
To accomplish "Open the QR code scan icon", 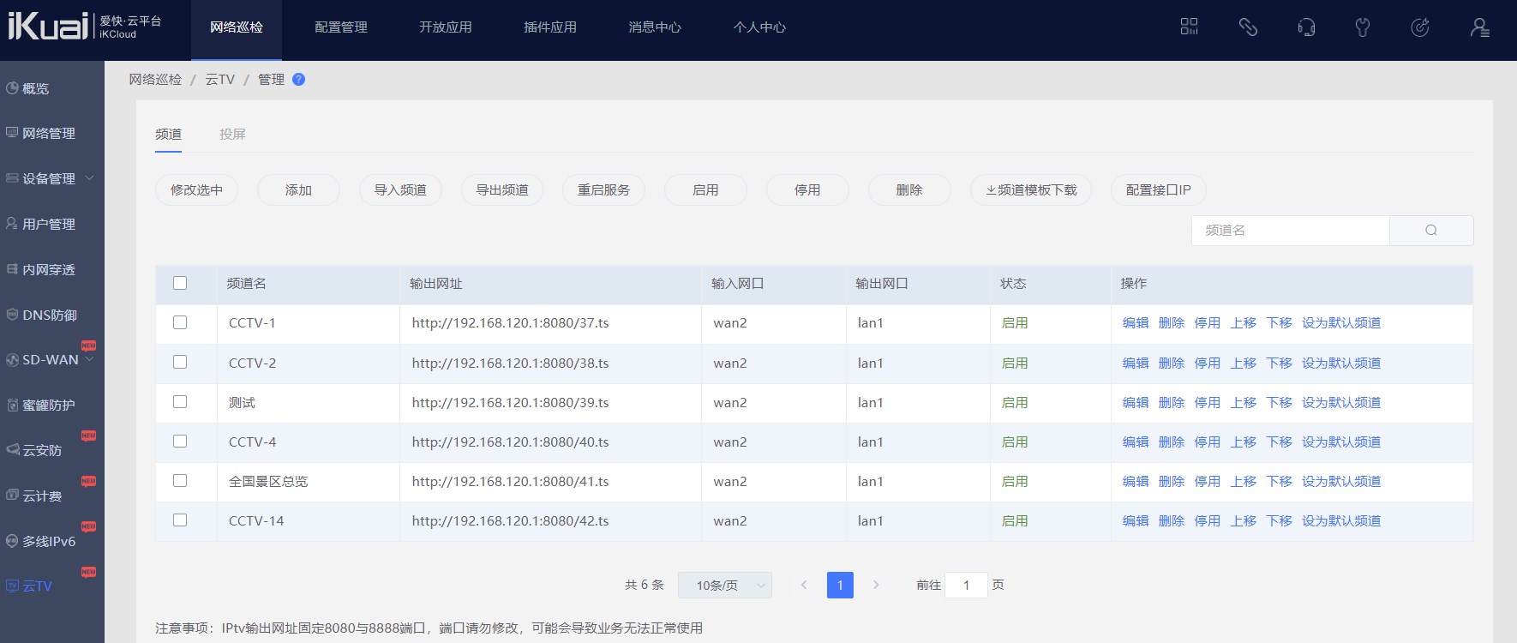I will pyautogui.click(x=1189, y=27).
